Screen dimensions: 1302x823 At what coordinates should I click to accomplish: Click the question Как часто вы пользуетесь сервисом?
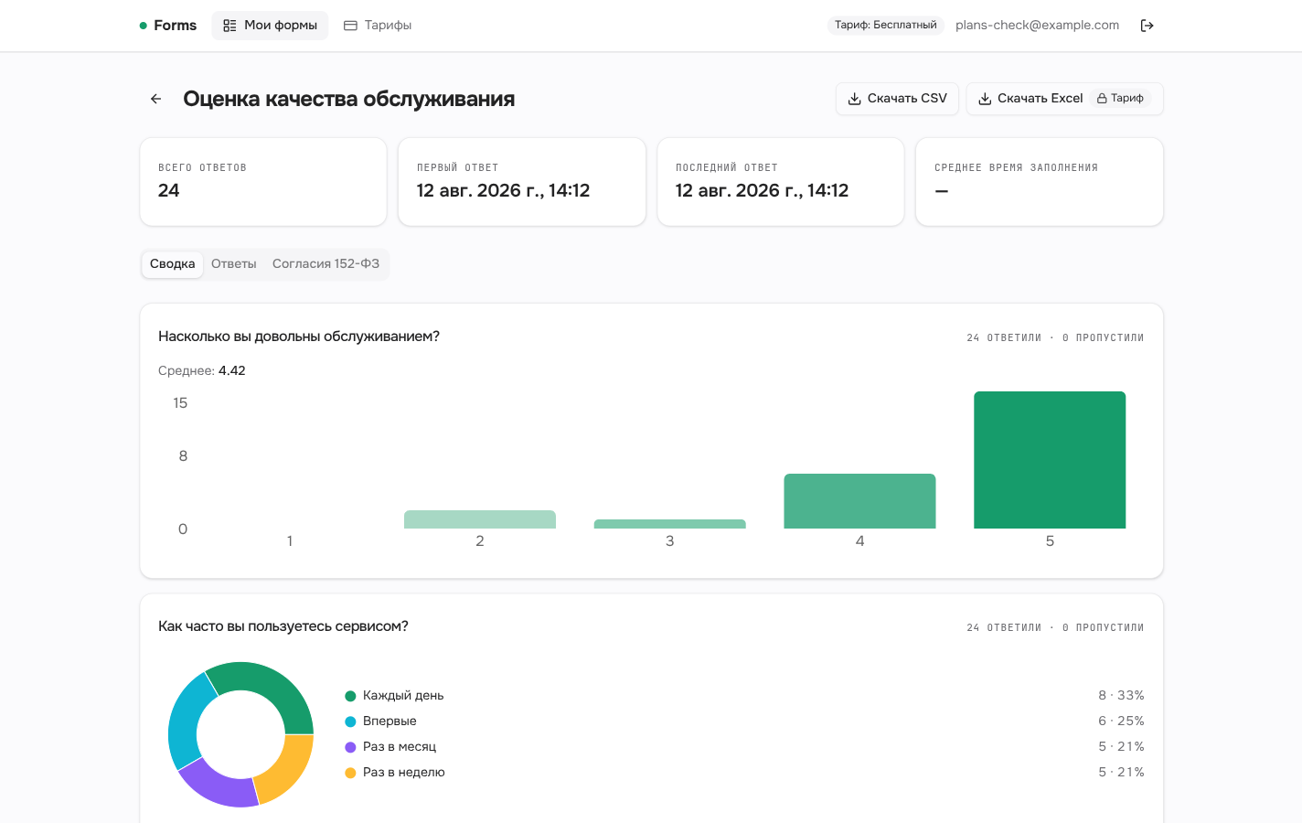[283, 626]
